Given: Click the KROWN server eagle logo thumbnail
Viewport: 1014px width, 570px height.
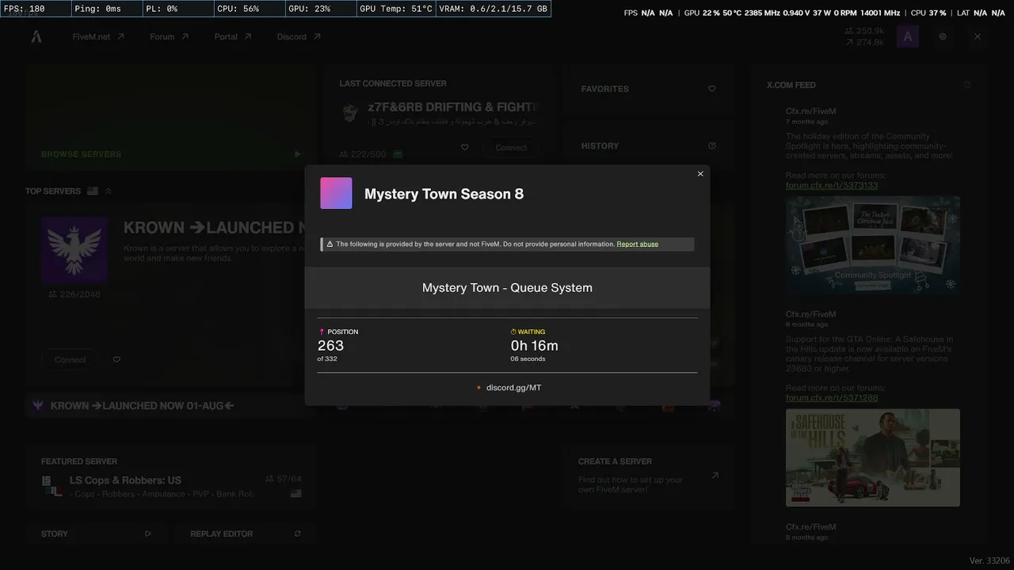Looking at the screenshot, I should (x=74, y=250).
